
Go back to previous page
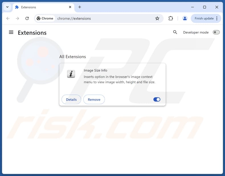point(8,18)
